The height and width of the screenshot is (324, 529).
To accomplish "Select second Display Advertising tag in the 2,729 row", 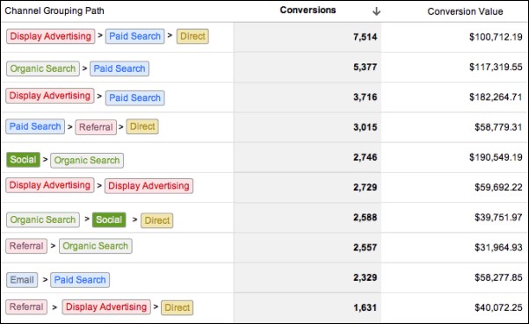I will tap(149, 186).
